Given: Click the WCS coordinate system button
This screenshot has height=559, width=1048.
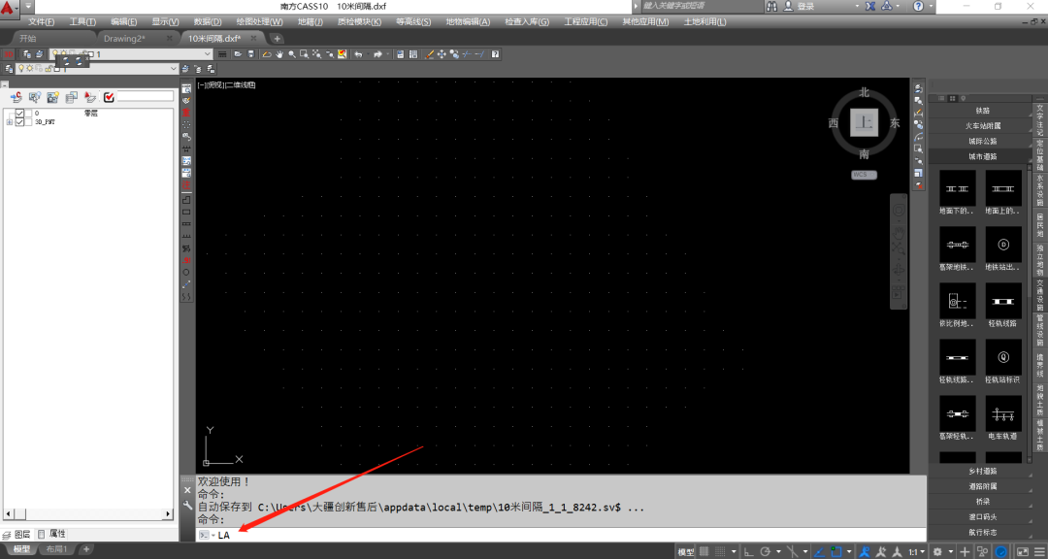Looking at the screenshot, I should pyautogui.click(x=864, y=175).
